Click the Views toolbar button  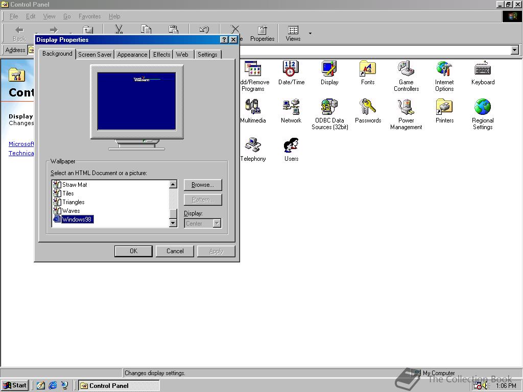point(293,34)
